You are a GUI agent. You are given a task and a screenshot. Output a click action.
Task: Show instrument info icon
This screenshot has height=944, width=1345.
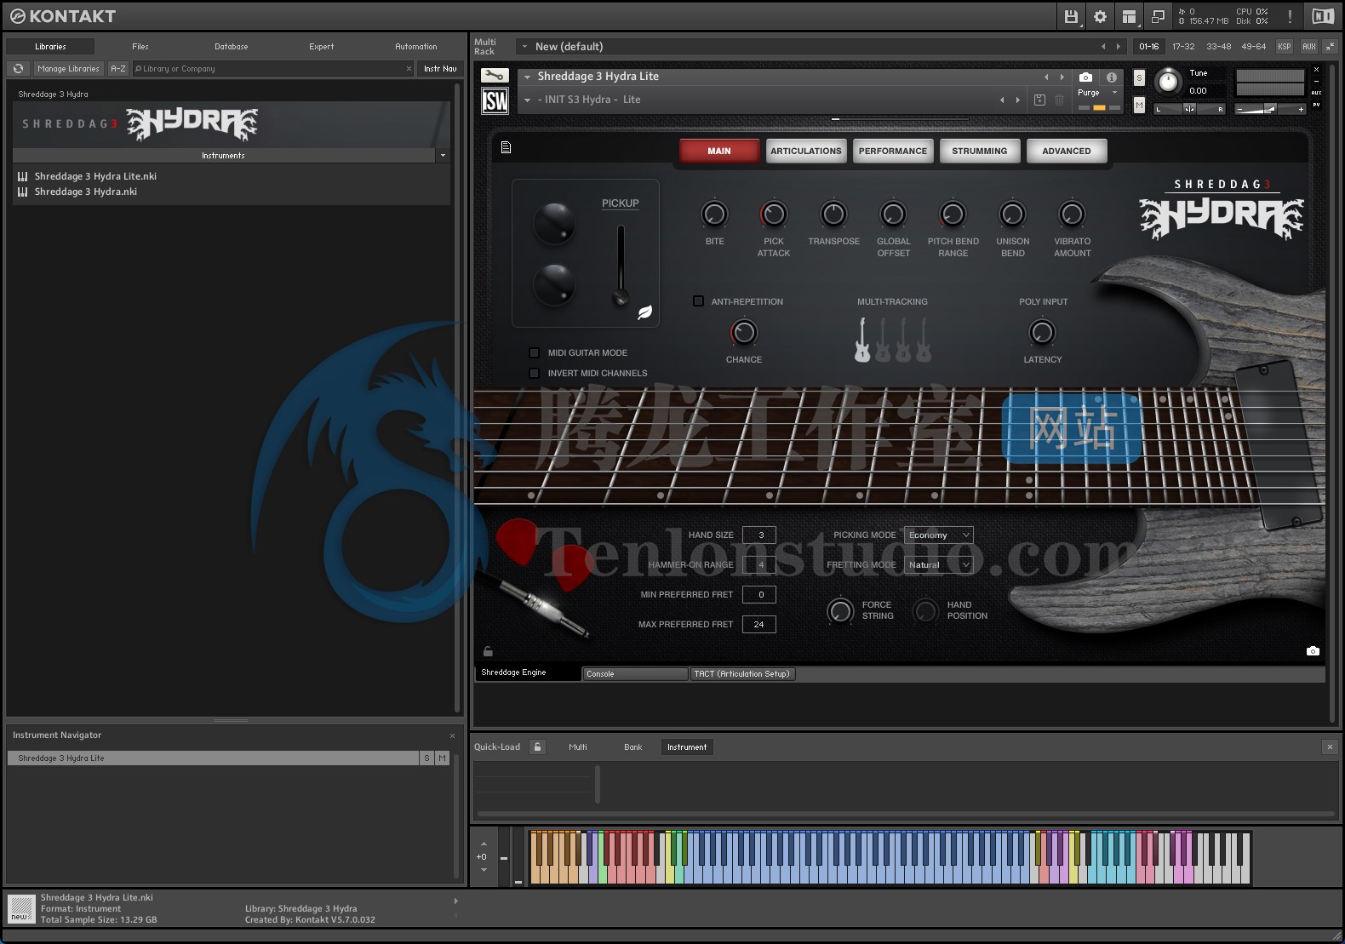pos(1111,77)
